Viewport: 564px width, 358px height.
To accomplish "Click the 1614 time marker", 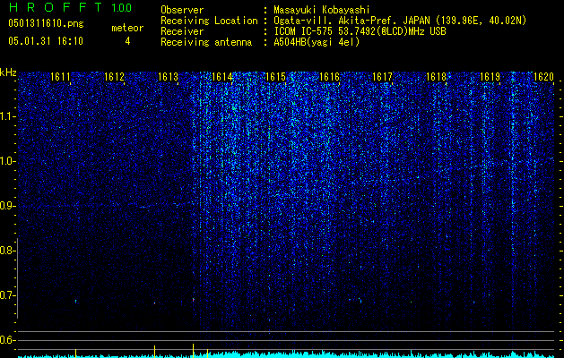I will [222, 77].
